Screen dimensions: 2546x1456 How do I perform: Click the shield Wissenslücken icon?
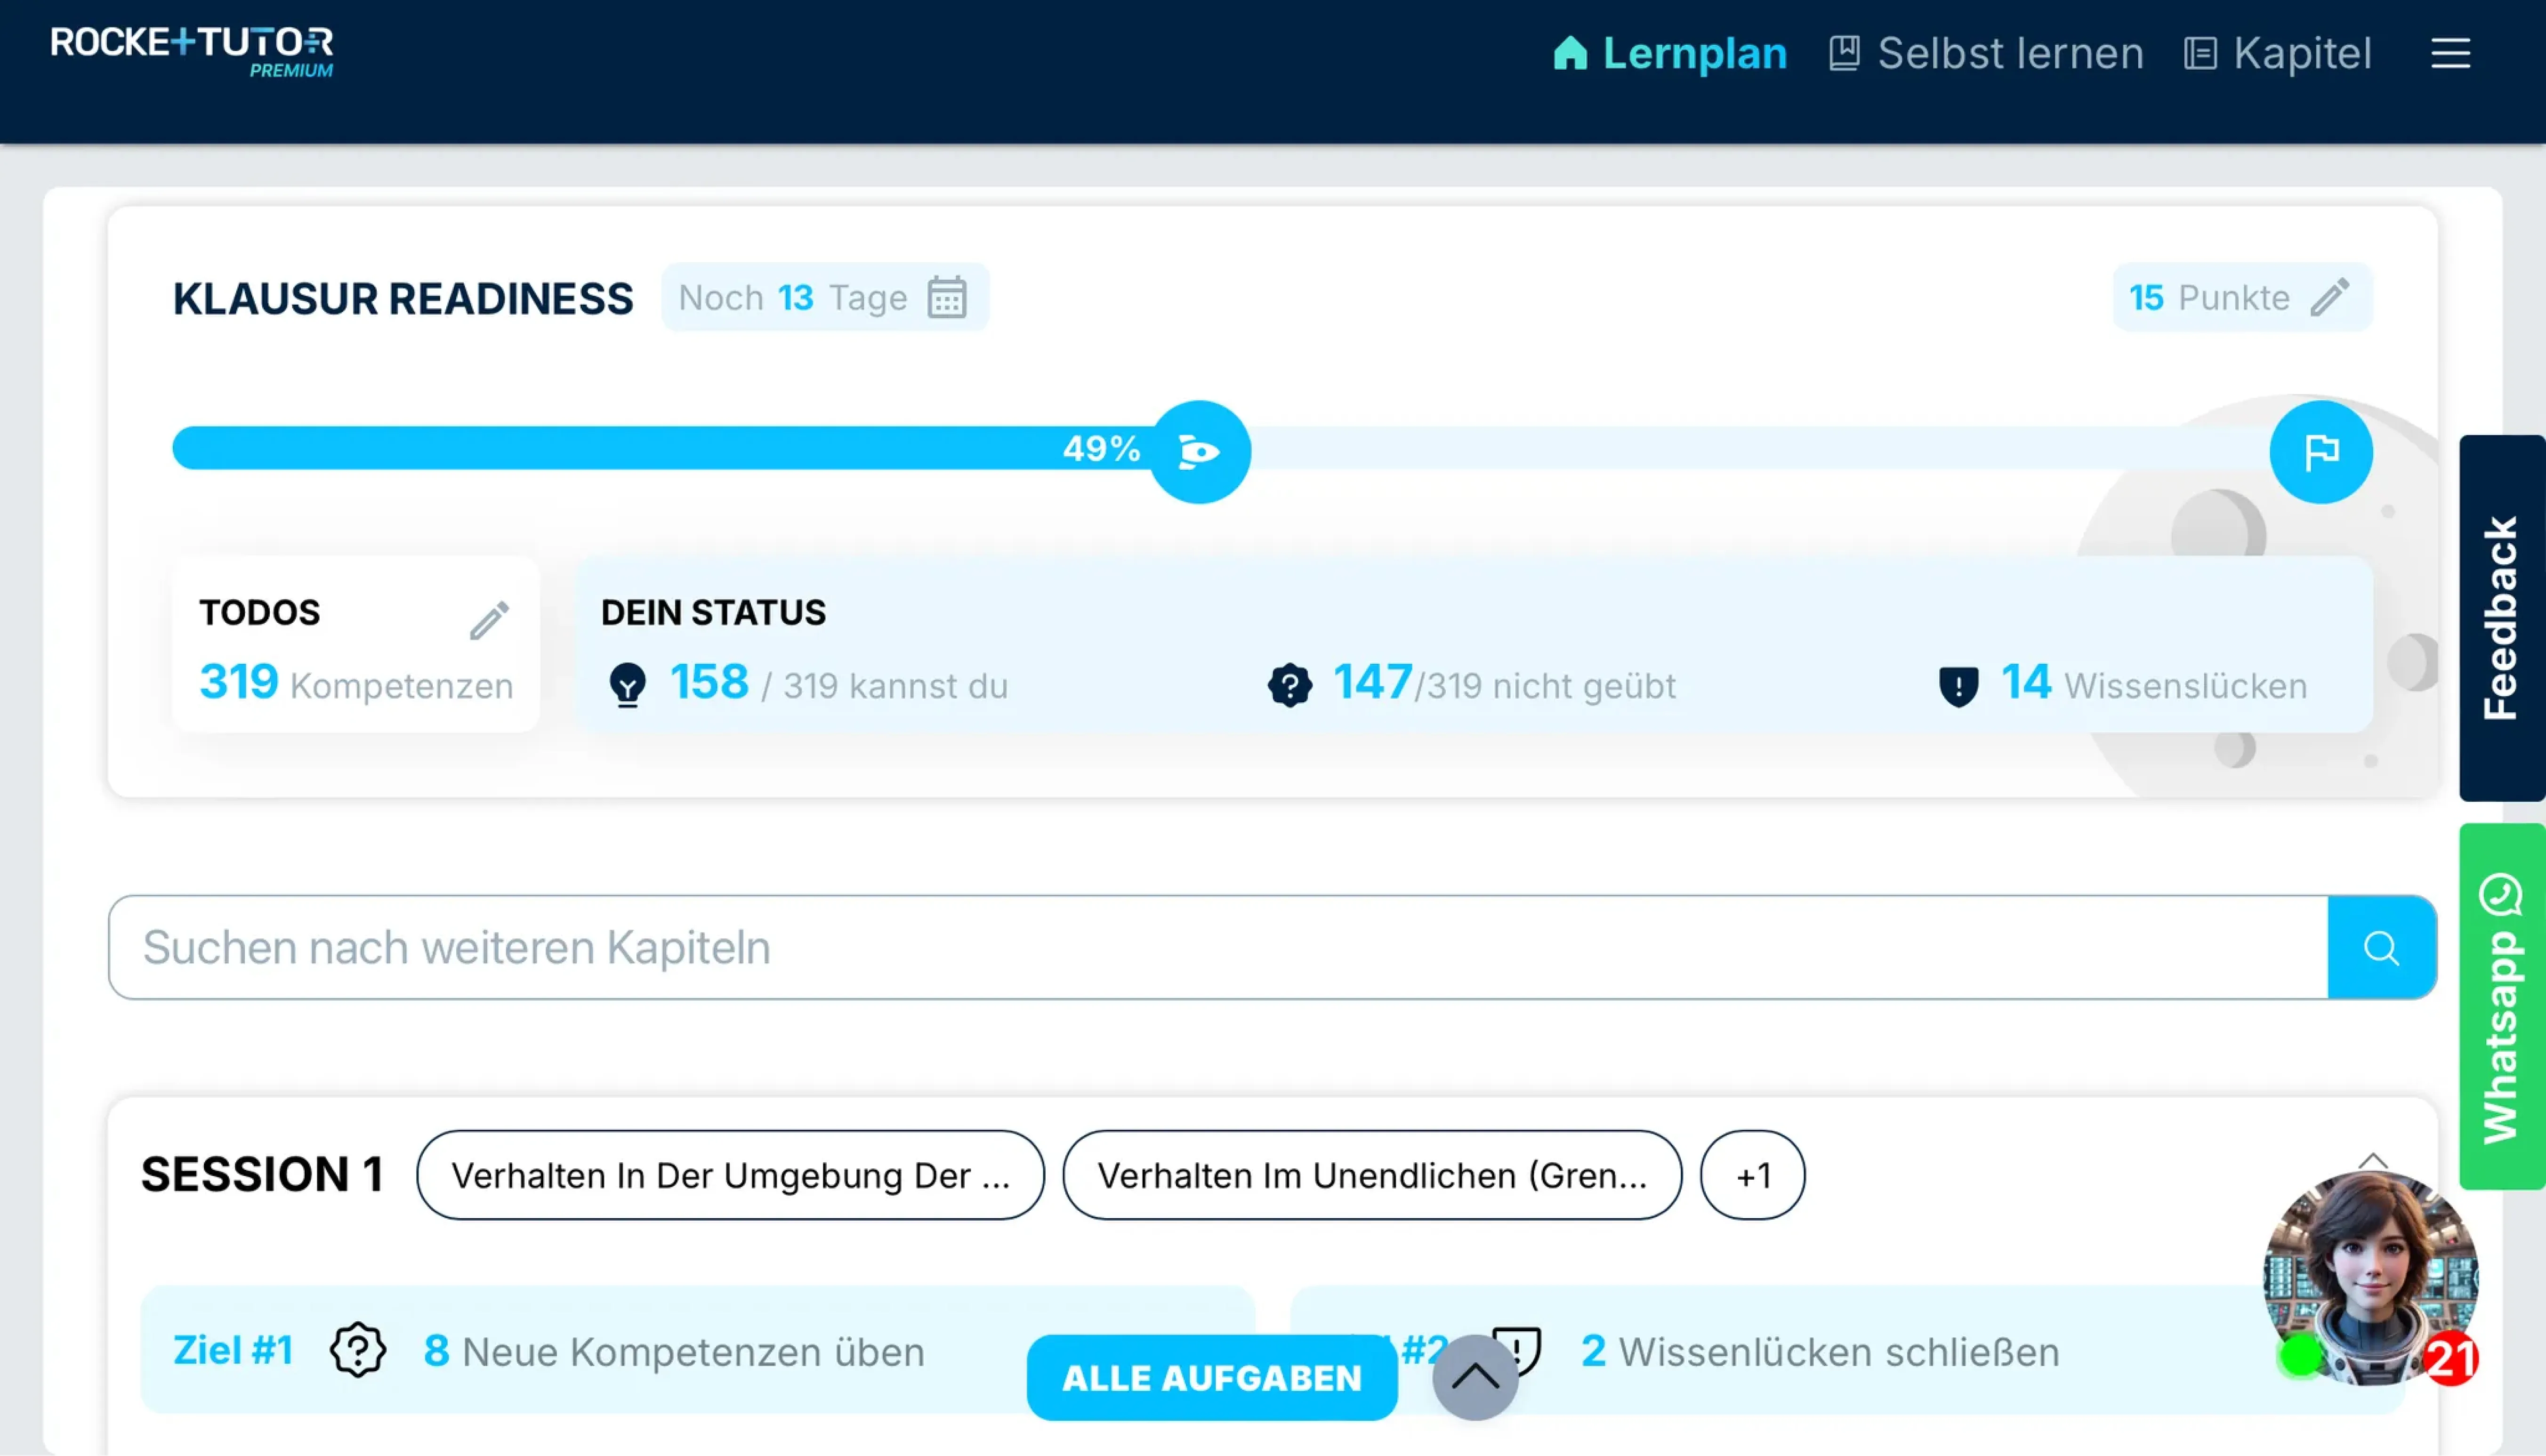coord(1958,686)
